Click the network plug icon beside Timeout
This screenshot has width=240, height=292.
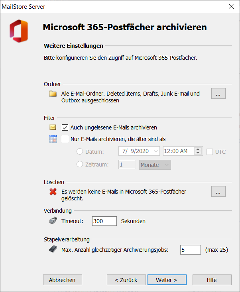53,221
